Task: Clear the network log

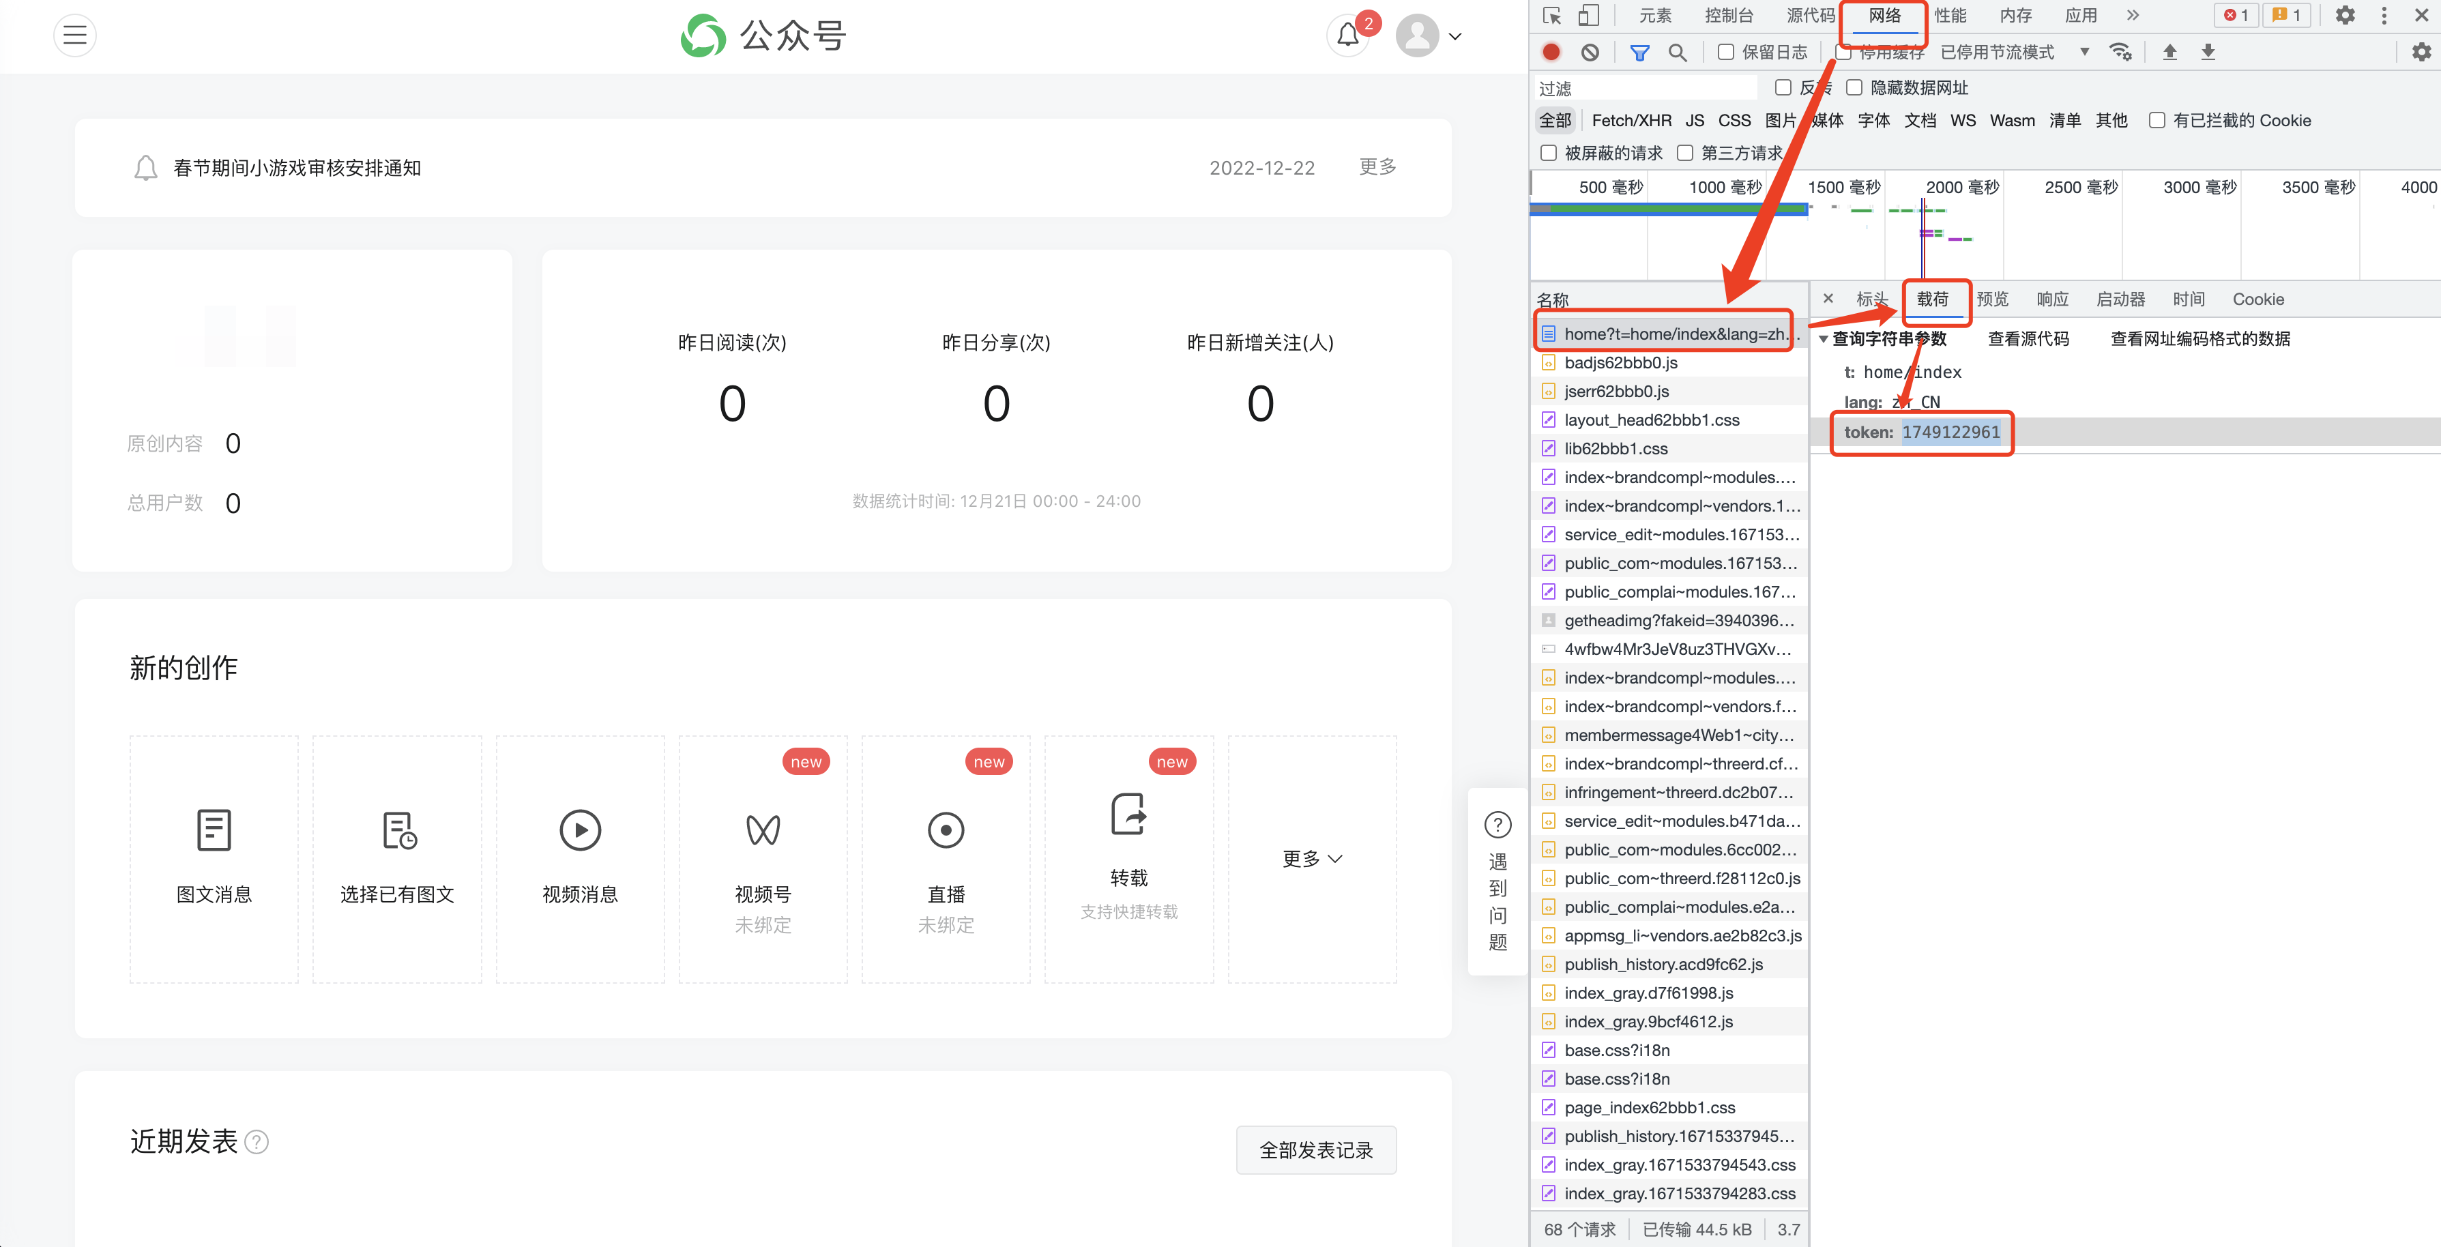Action: pos(1590,52)
